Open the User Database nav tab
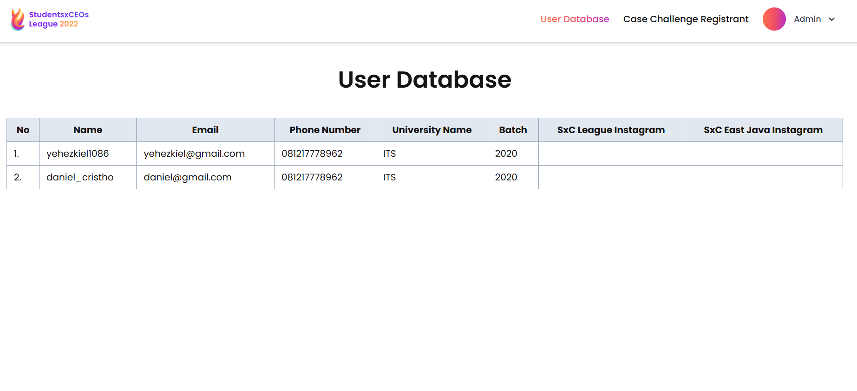Image resolution: width=857 pixels, height=391 pixels. (x=574, y=19)
